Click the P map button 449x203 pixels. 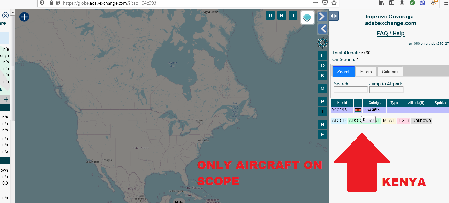pyautogui.click(x=322, y=101)
